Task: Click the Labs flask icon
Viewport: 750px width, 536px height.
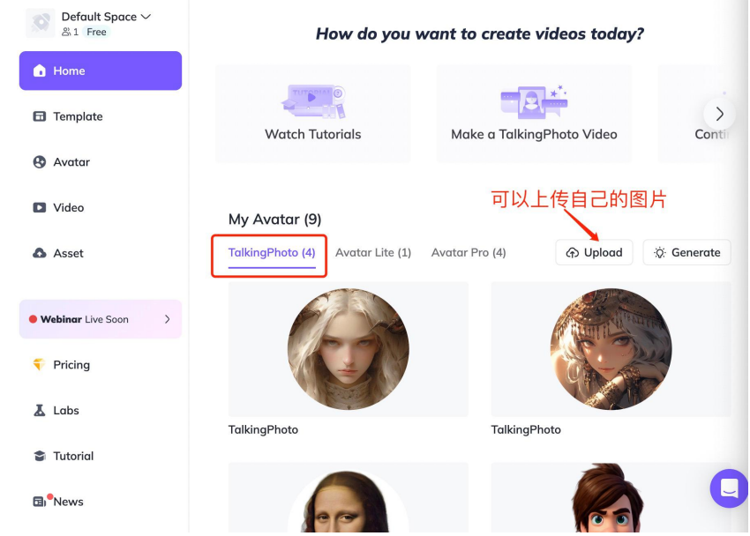Action: pos(40,411)
